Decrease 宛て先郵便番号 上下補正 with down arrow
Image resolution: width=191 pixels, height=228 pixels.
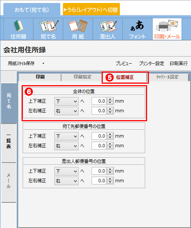click(110, 138)
